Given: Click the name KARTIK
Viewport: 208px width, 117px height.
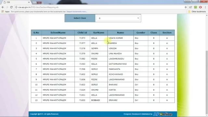Looking at the screenshot, I should tap(112, 90).
